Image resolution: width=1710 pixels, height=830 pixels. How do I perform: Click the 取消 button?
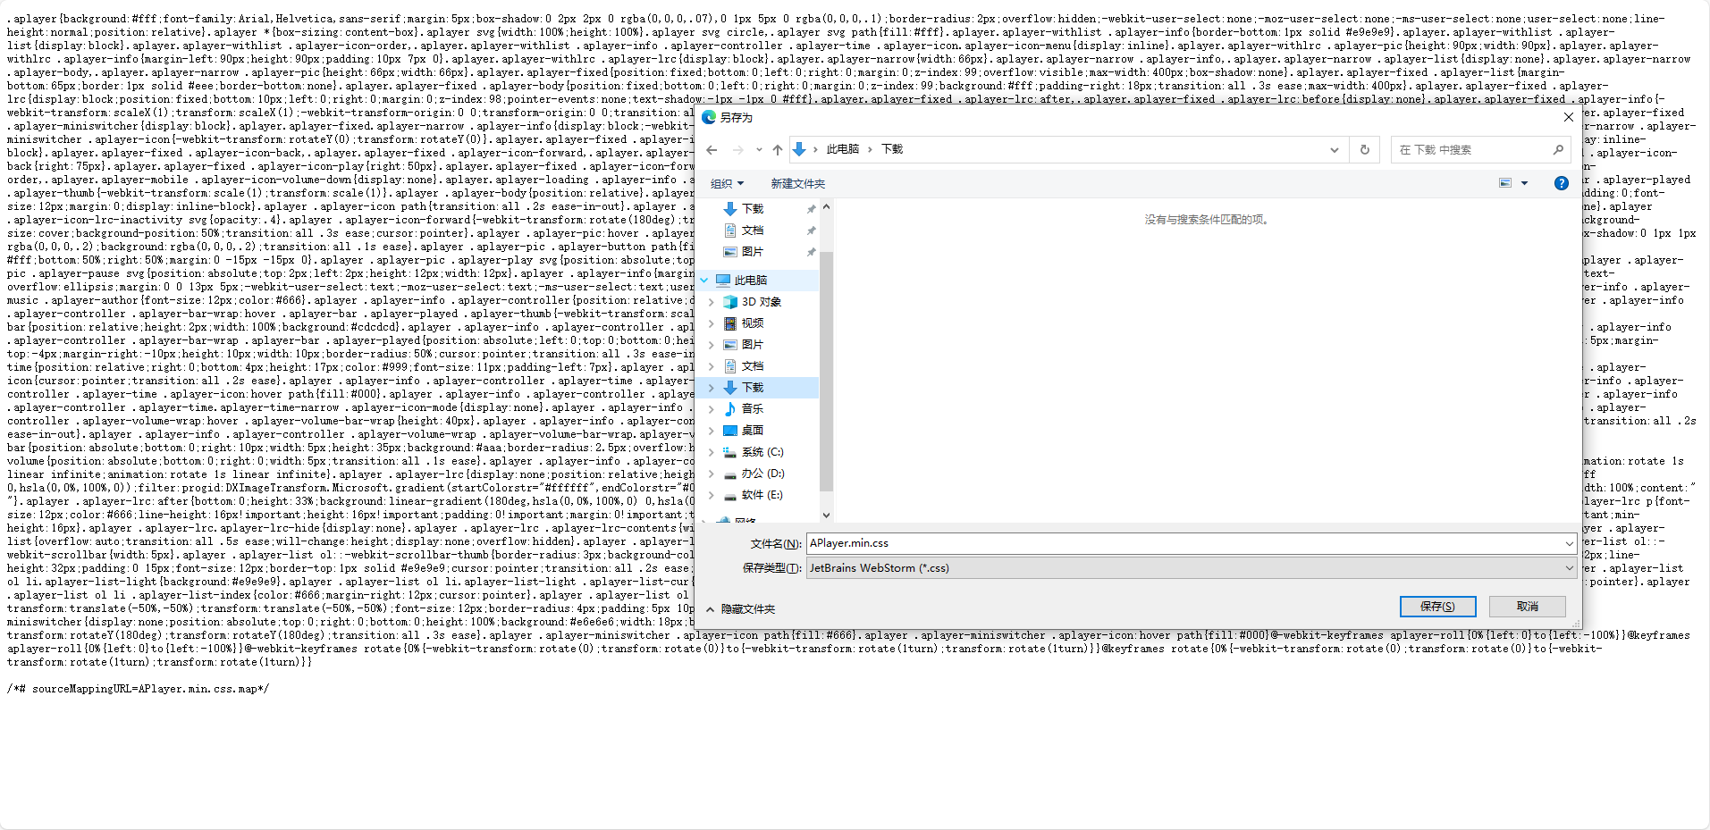coord(1528,607)
